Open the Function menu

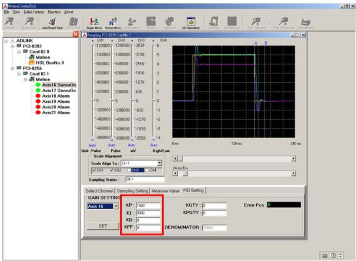click(x=54, y=12)
